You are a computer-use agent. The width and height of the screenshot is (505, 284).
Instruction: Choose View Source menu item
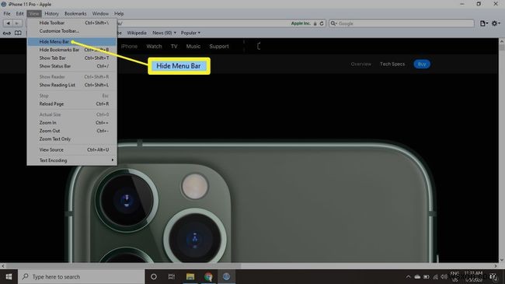(x=71, y=149)
